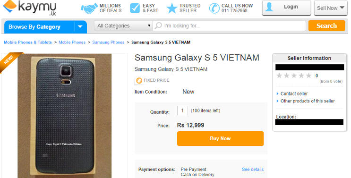Click the Trusted Seller star icon
Viewport: 351px width, 178px height.
[x=171, y=8]
